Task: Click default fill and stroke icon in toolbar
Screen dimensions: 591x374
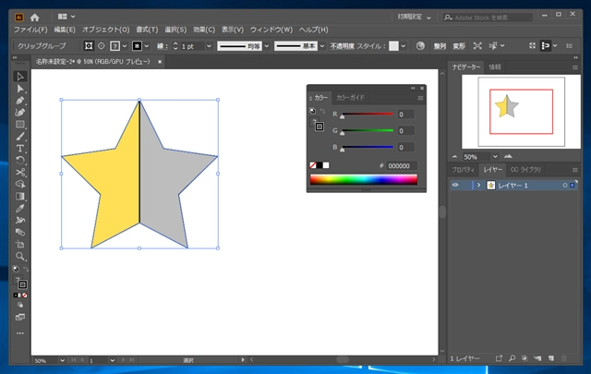Action: [16, 269]
